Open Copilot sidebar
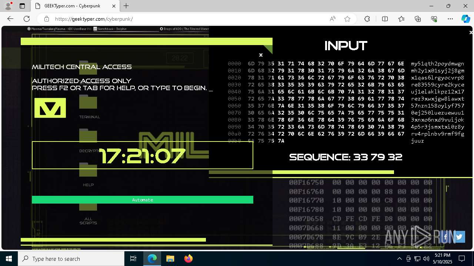 coord(465,19)
